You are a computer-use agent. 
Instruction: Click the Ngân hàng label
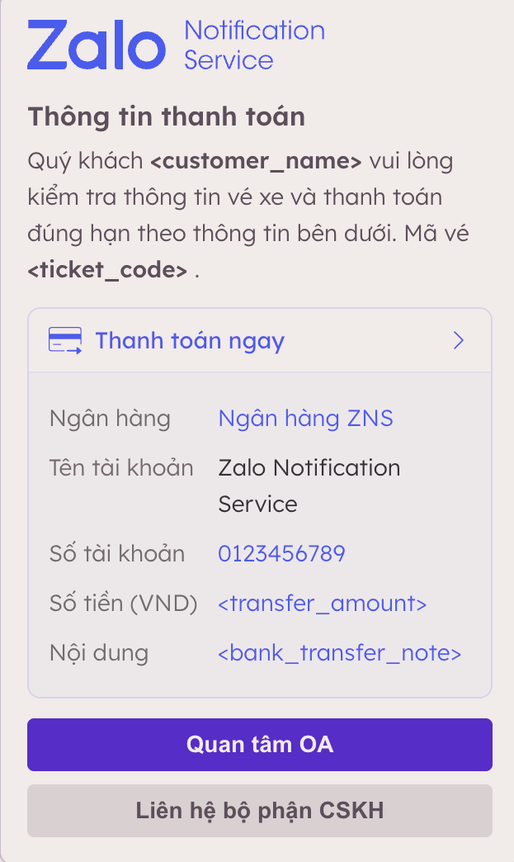(110, 419)
